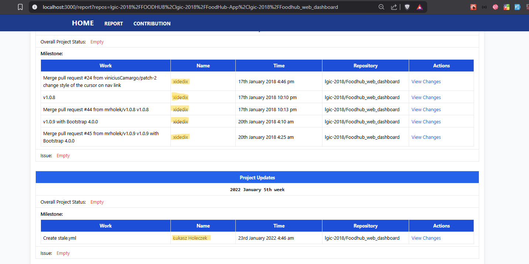The width and height of the screenshot is (529, 264).
Task: Click the Project Updates section header
Action: tap(257, 177)
